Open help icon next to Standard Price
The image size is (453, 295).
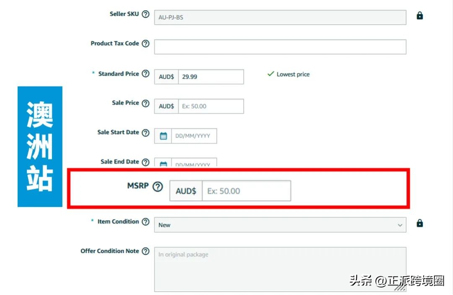146,74
